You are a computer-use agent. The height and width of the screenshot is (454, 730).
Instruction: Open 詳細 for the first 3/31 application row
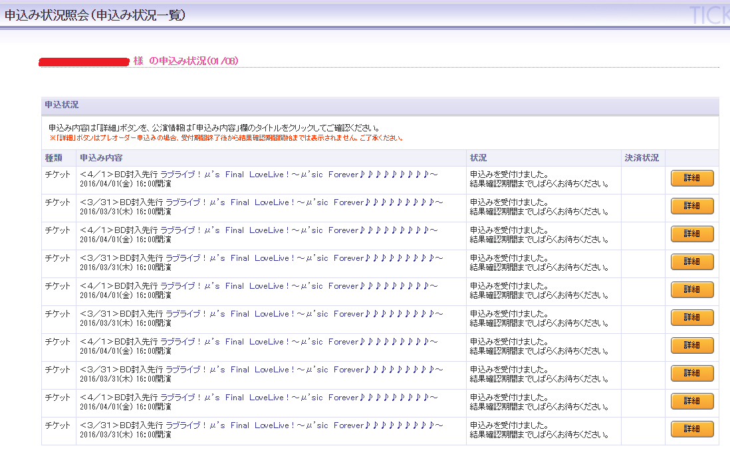click(x=692, y=206)
